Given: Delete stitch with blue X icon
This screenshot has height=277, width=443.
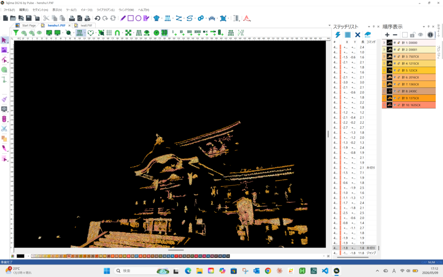Looking at the screenshot, I should (x=358, y=35).
